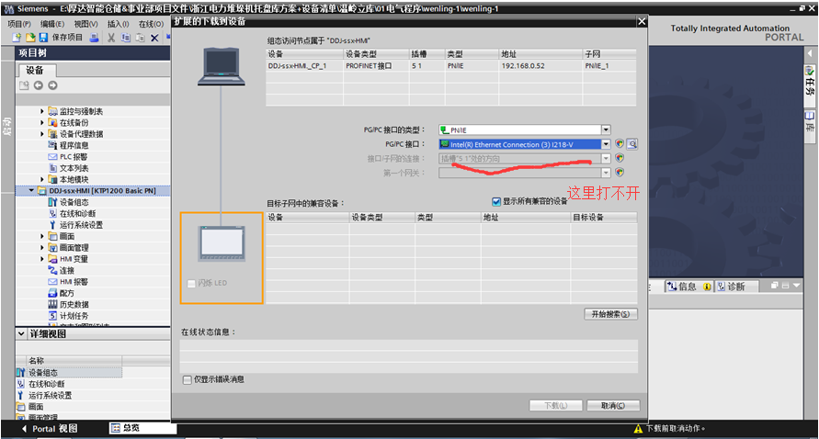Uncheck 显示所有兼容的设备 checkbox

[496, 201]
